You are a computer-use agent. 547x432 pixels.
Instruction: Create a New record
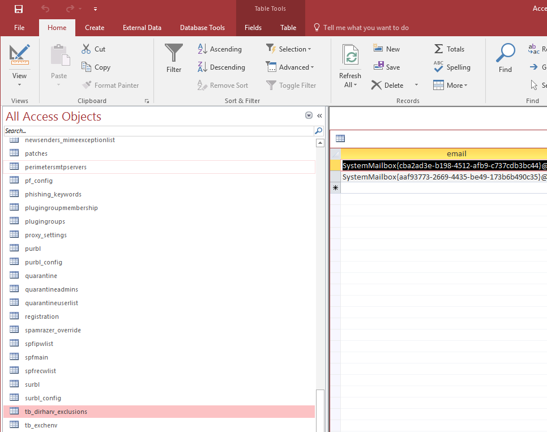click(387, 49)
